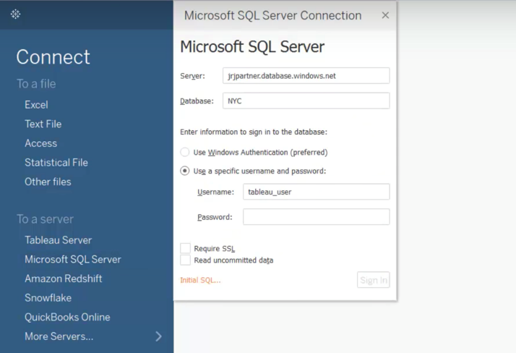
Task: Click the Sign In button
Action: coord(374,280)
